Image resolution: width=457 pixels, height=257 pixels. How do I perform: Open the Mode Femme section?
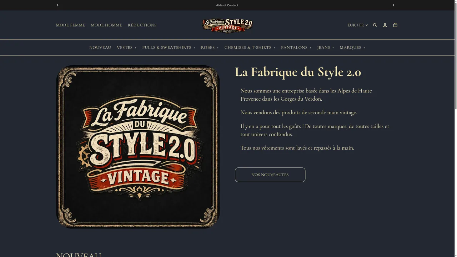[x=70, y=25]
